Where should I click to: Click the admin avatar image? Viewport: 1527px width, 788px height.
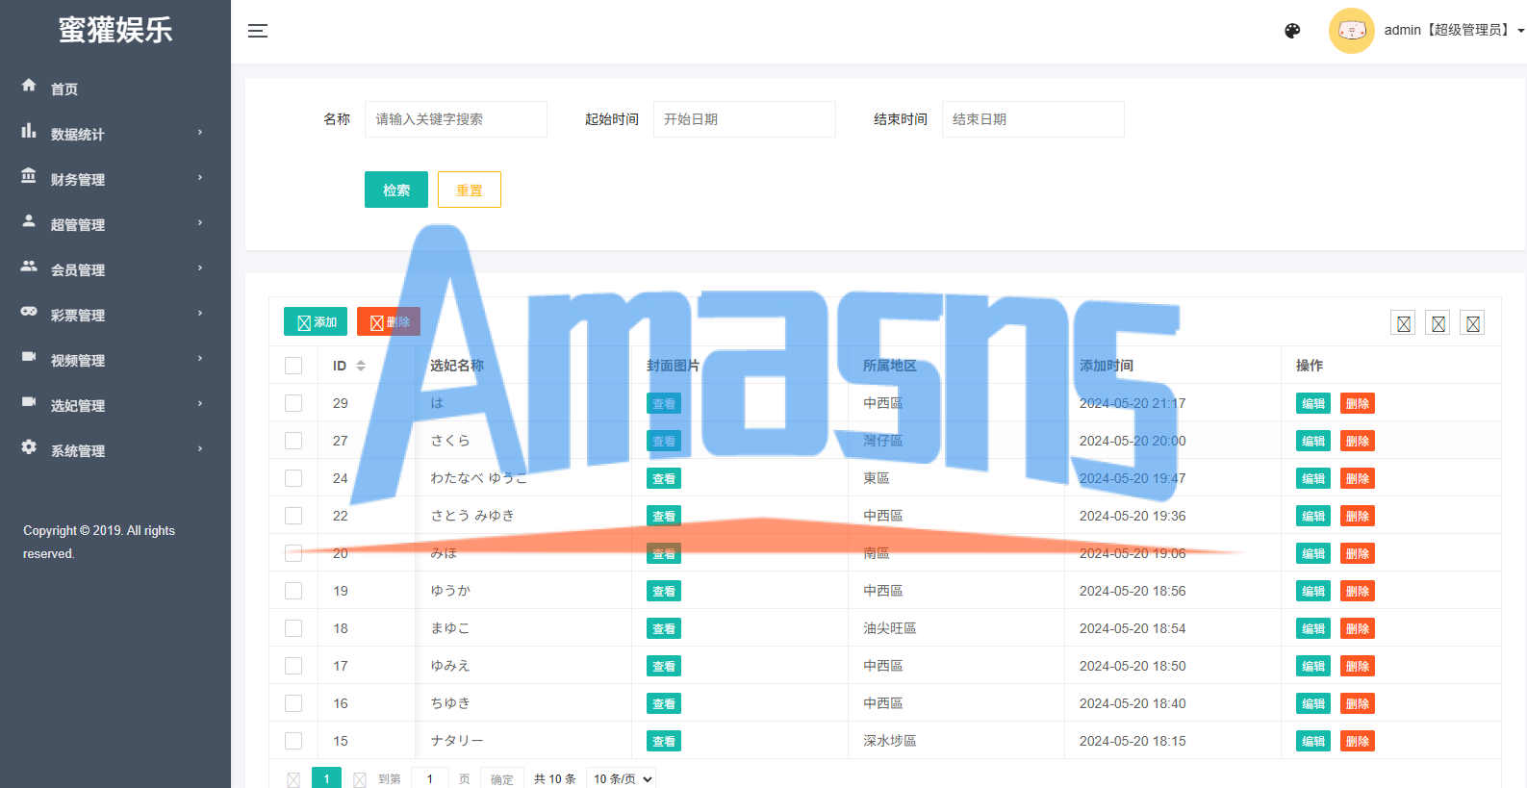[1352, 31]
